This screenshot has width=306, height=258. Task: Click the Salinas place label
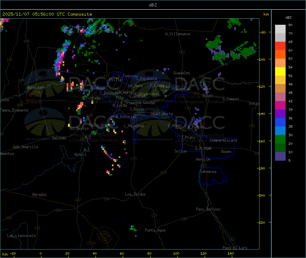(59, 138)
